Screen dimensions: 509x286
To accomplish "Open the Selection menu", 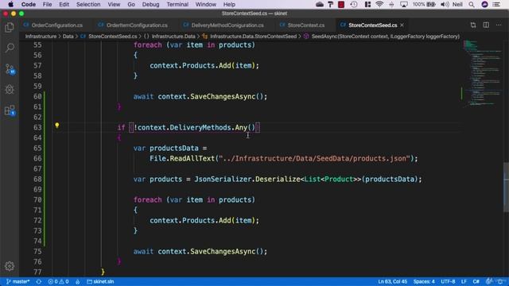I will coord(88,4).
